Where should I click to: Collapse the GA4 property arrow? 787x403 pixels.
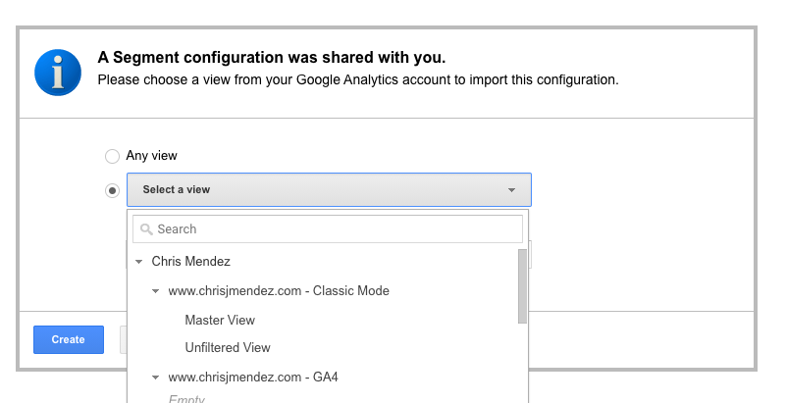(156, 378)
